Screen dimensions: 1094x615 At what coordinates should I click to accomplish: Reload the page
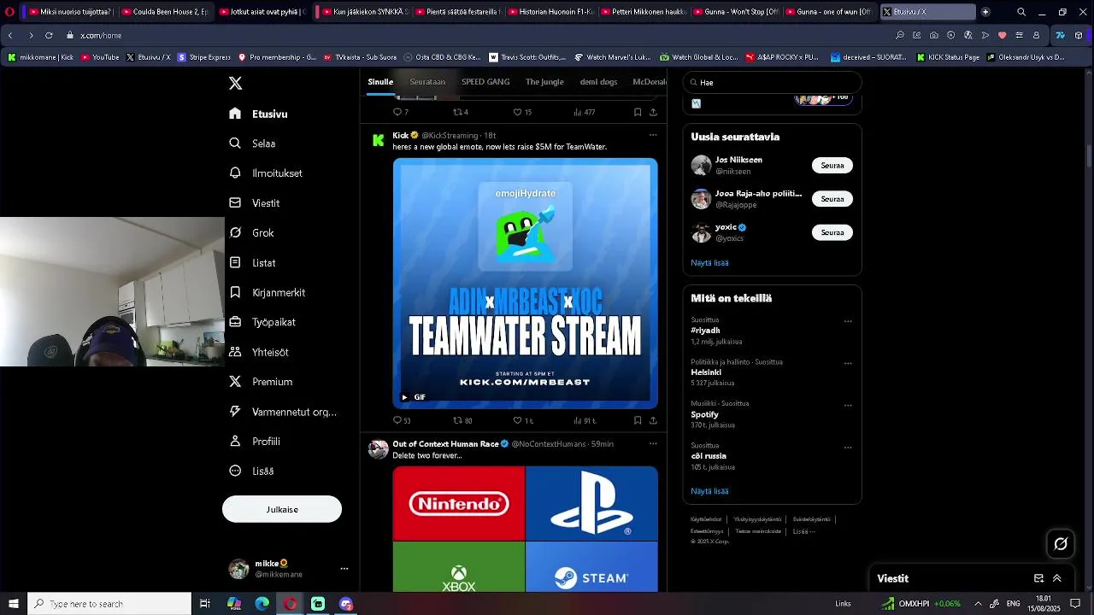(49, 35)
